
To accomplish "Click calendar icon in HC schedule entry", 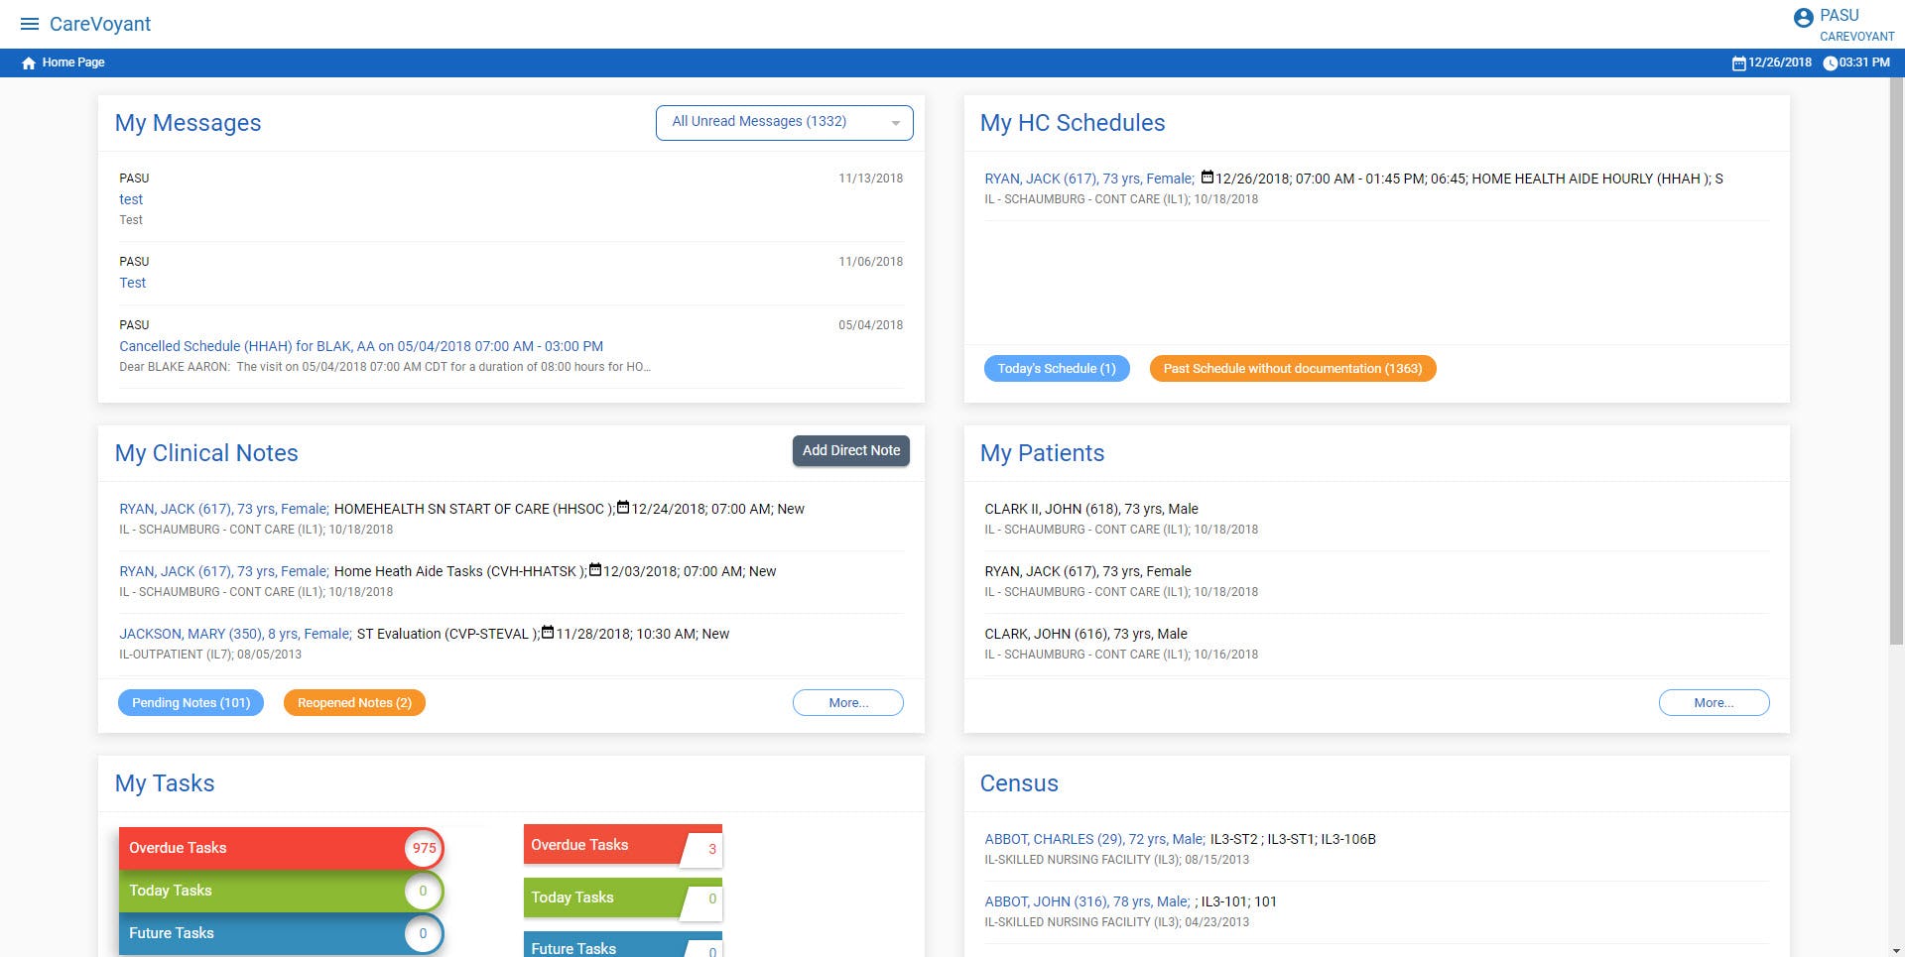I will point(1206,178).
